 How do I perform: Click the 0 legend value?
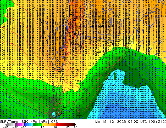(x=32, y=127)
